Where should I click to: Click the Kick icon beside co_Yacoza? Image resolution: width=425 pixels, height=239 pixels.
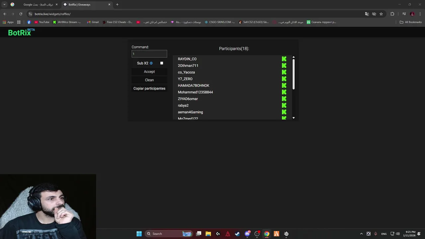284,72
